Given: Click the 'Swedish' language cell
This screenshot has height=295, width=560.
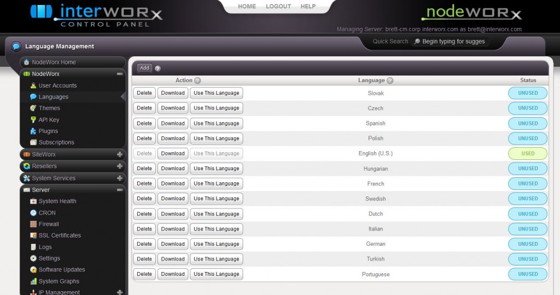Looking at the screenshot, I should pos(375,199).
